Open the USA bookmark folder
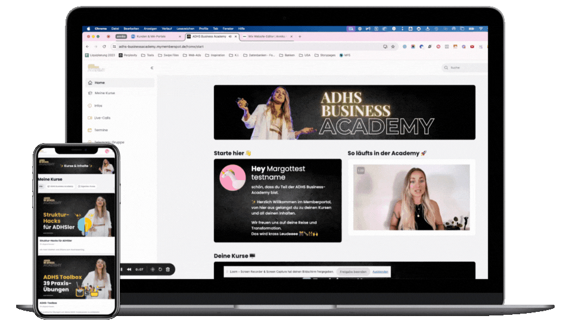The width and height of the screenshot is (572, 322). tap(305, 55)
